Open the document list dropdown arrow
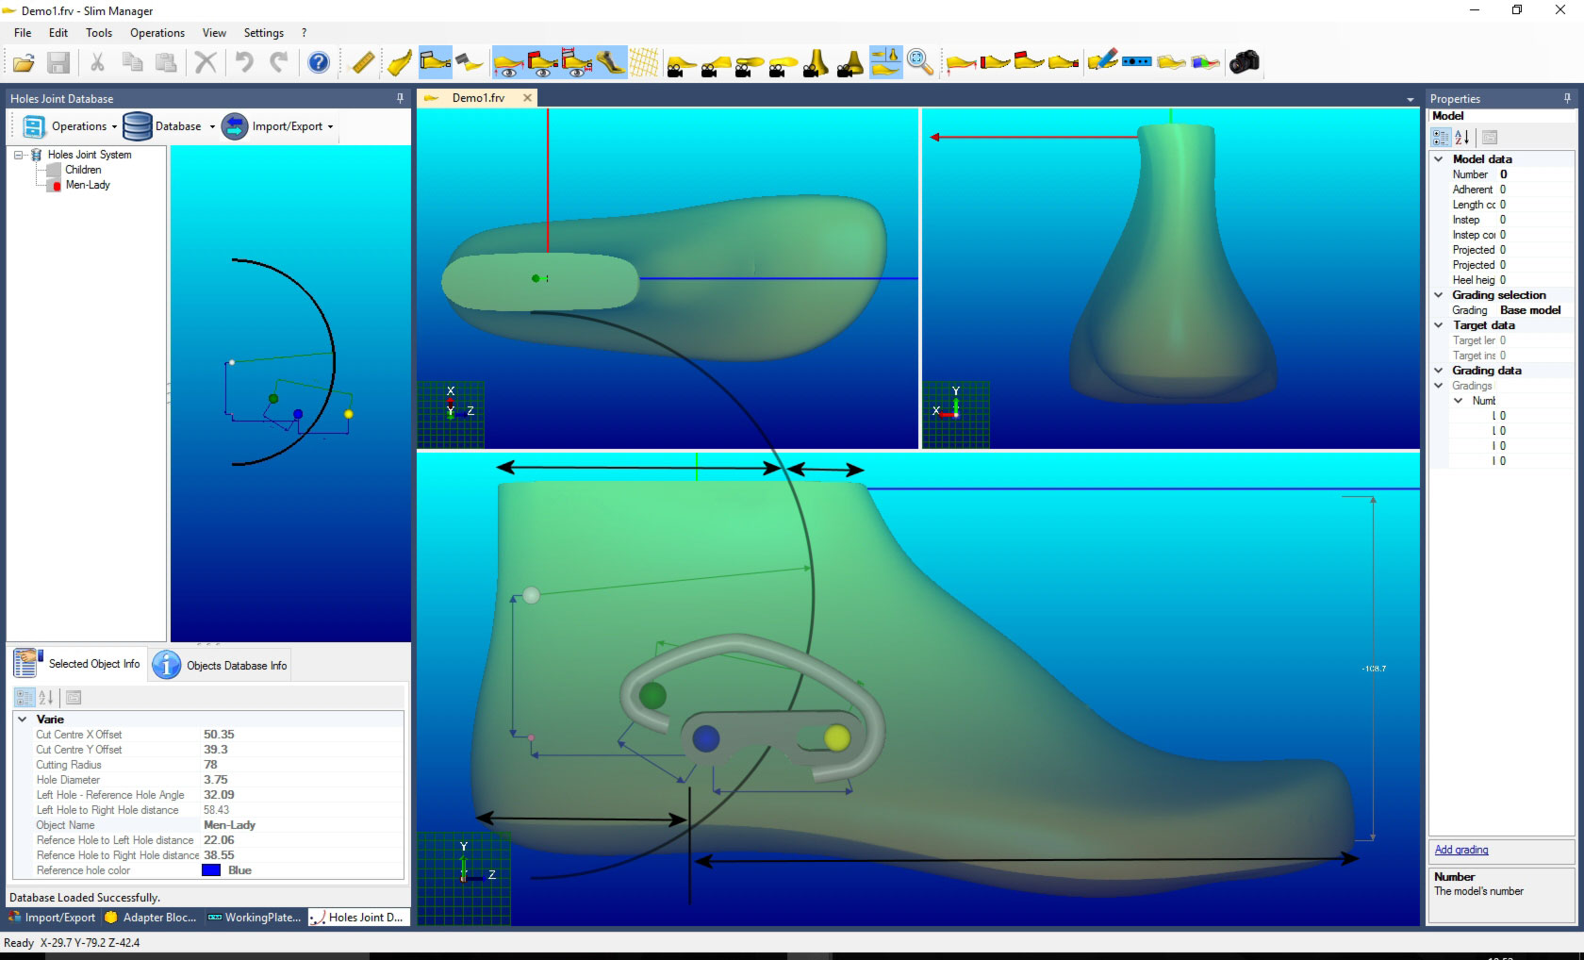The image size is (1584, 960). [1411, 99]
